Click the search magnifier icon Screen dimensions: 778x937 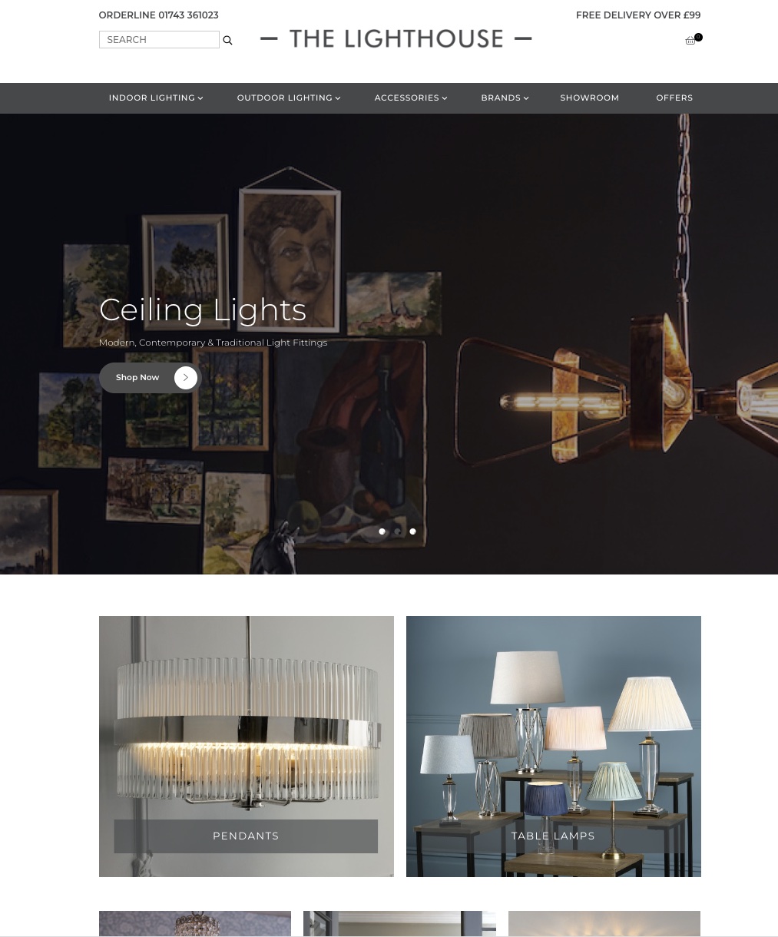tap(227, 40)
